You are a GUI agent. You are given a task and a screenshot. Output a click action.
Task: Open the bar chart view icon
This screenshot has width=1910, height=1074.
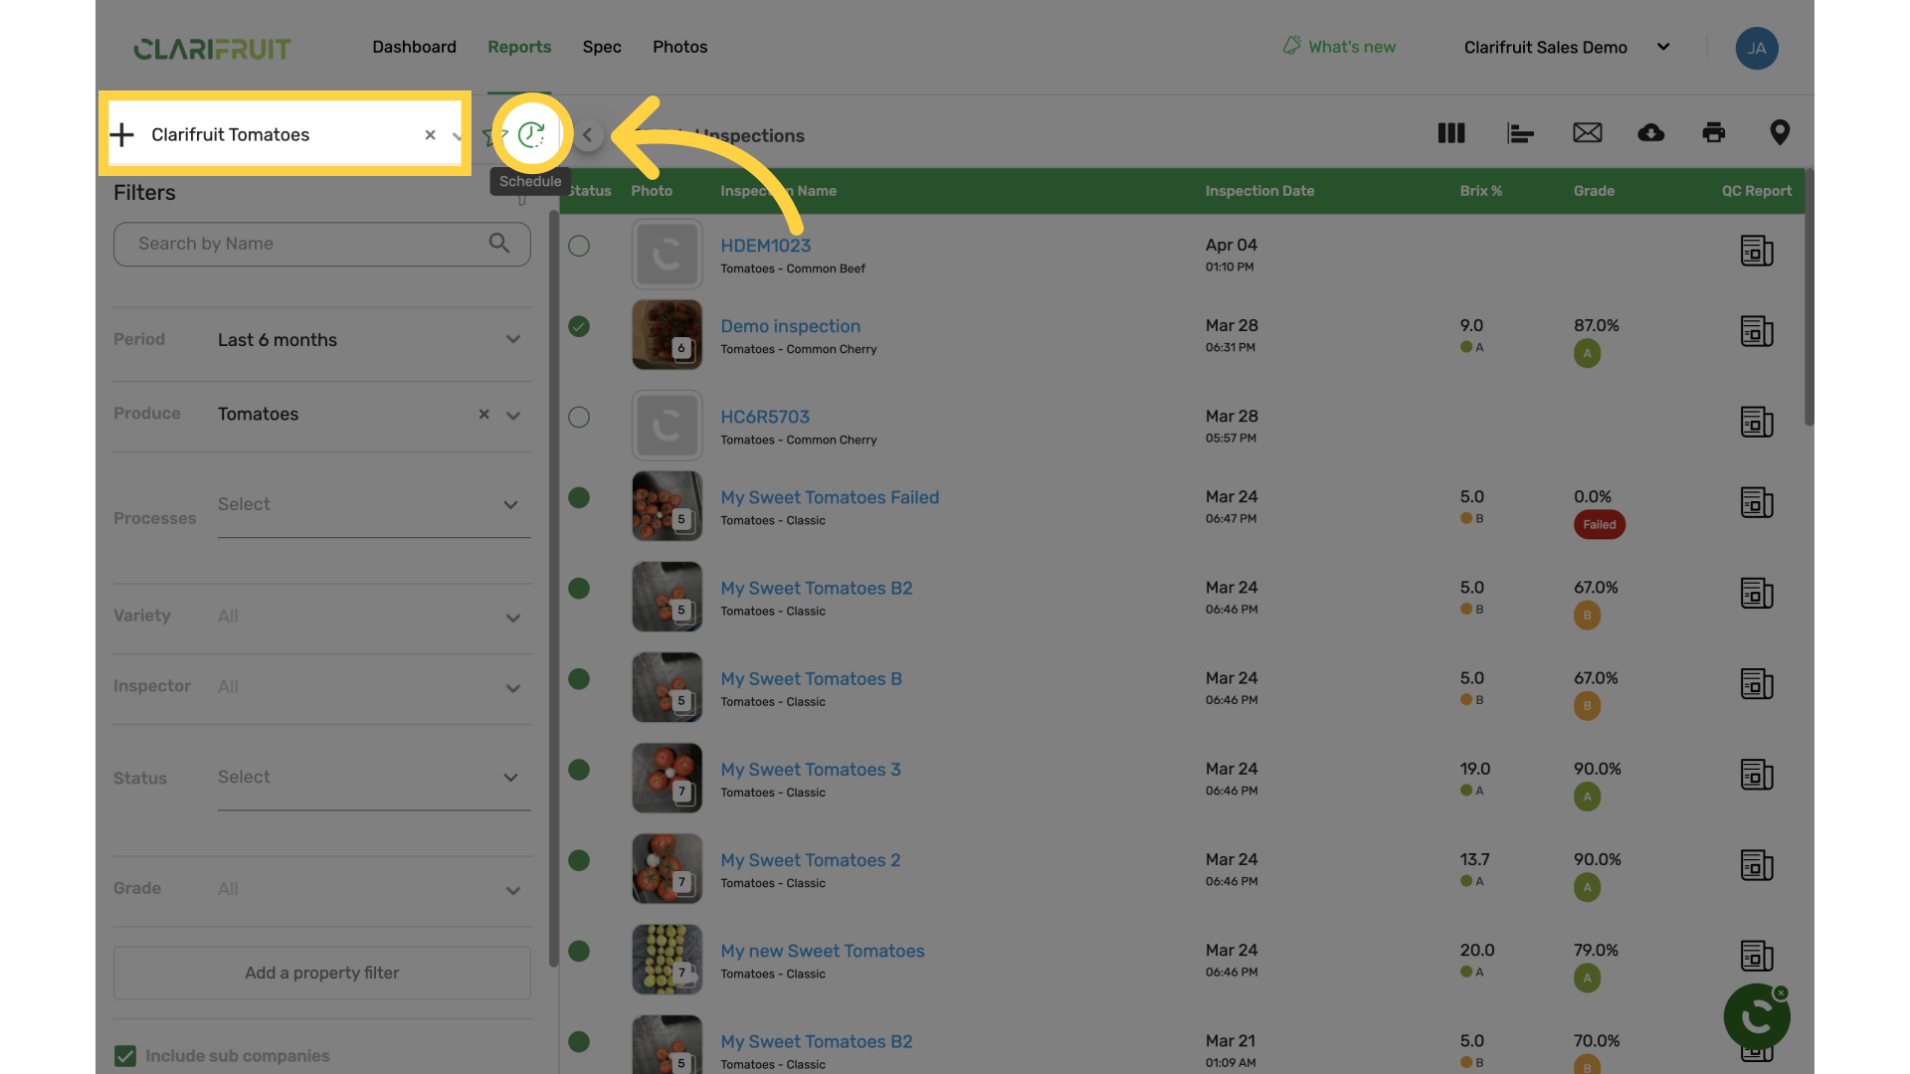(x=1520, y=132)
